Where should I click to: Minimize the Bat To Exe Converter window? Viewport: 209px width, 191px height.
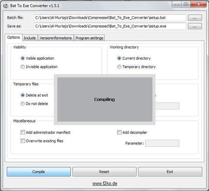[177, 5]
